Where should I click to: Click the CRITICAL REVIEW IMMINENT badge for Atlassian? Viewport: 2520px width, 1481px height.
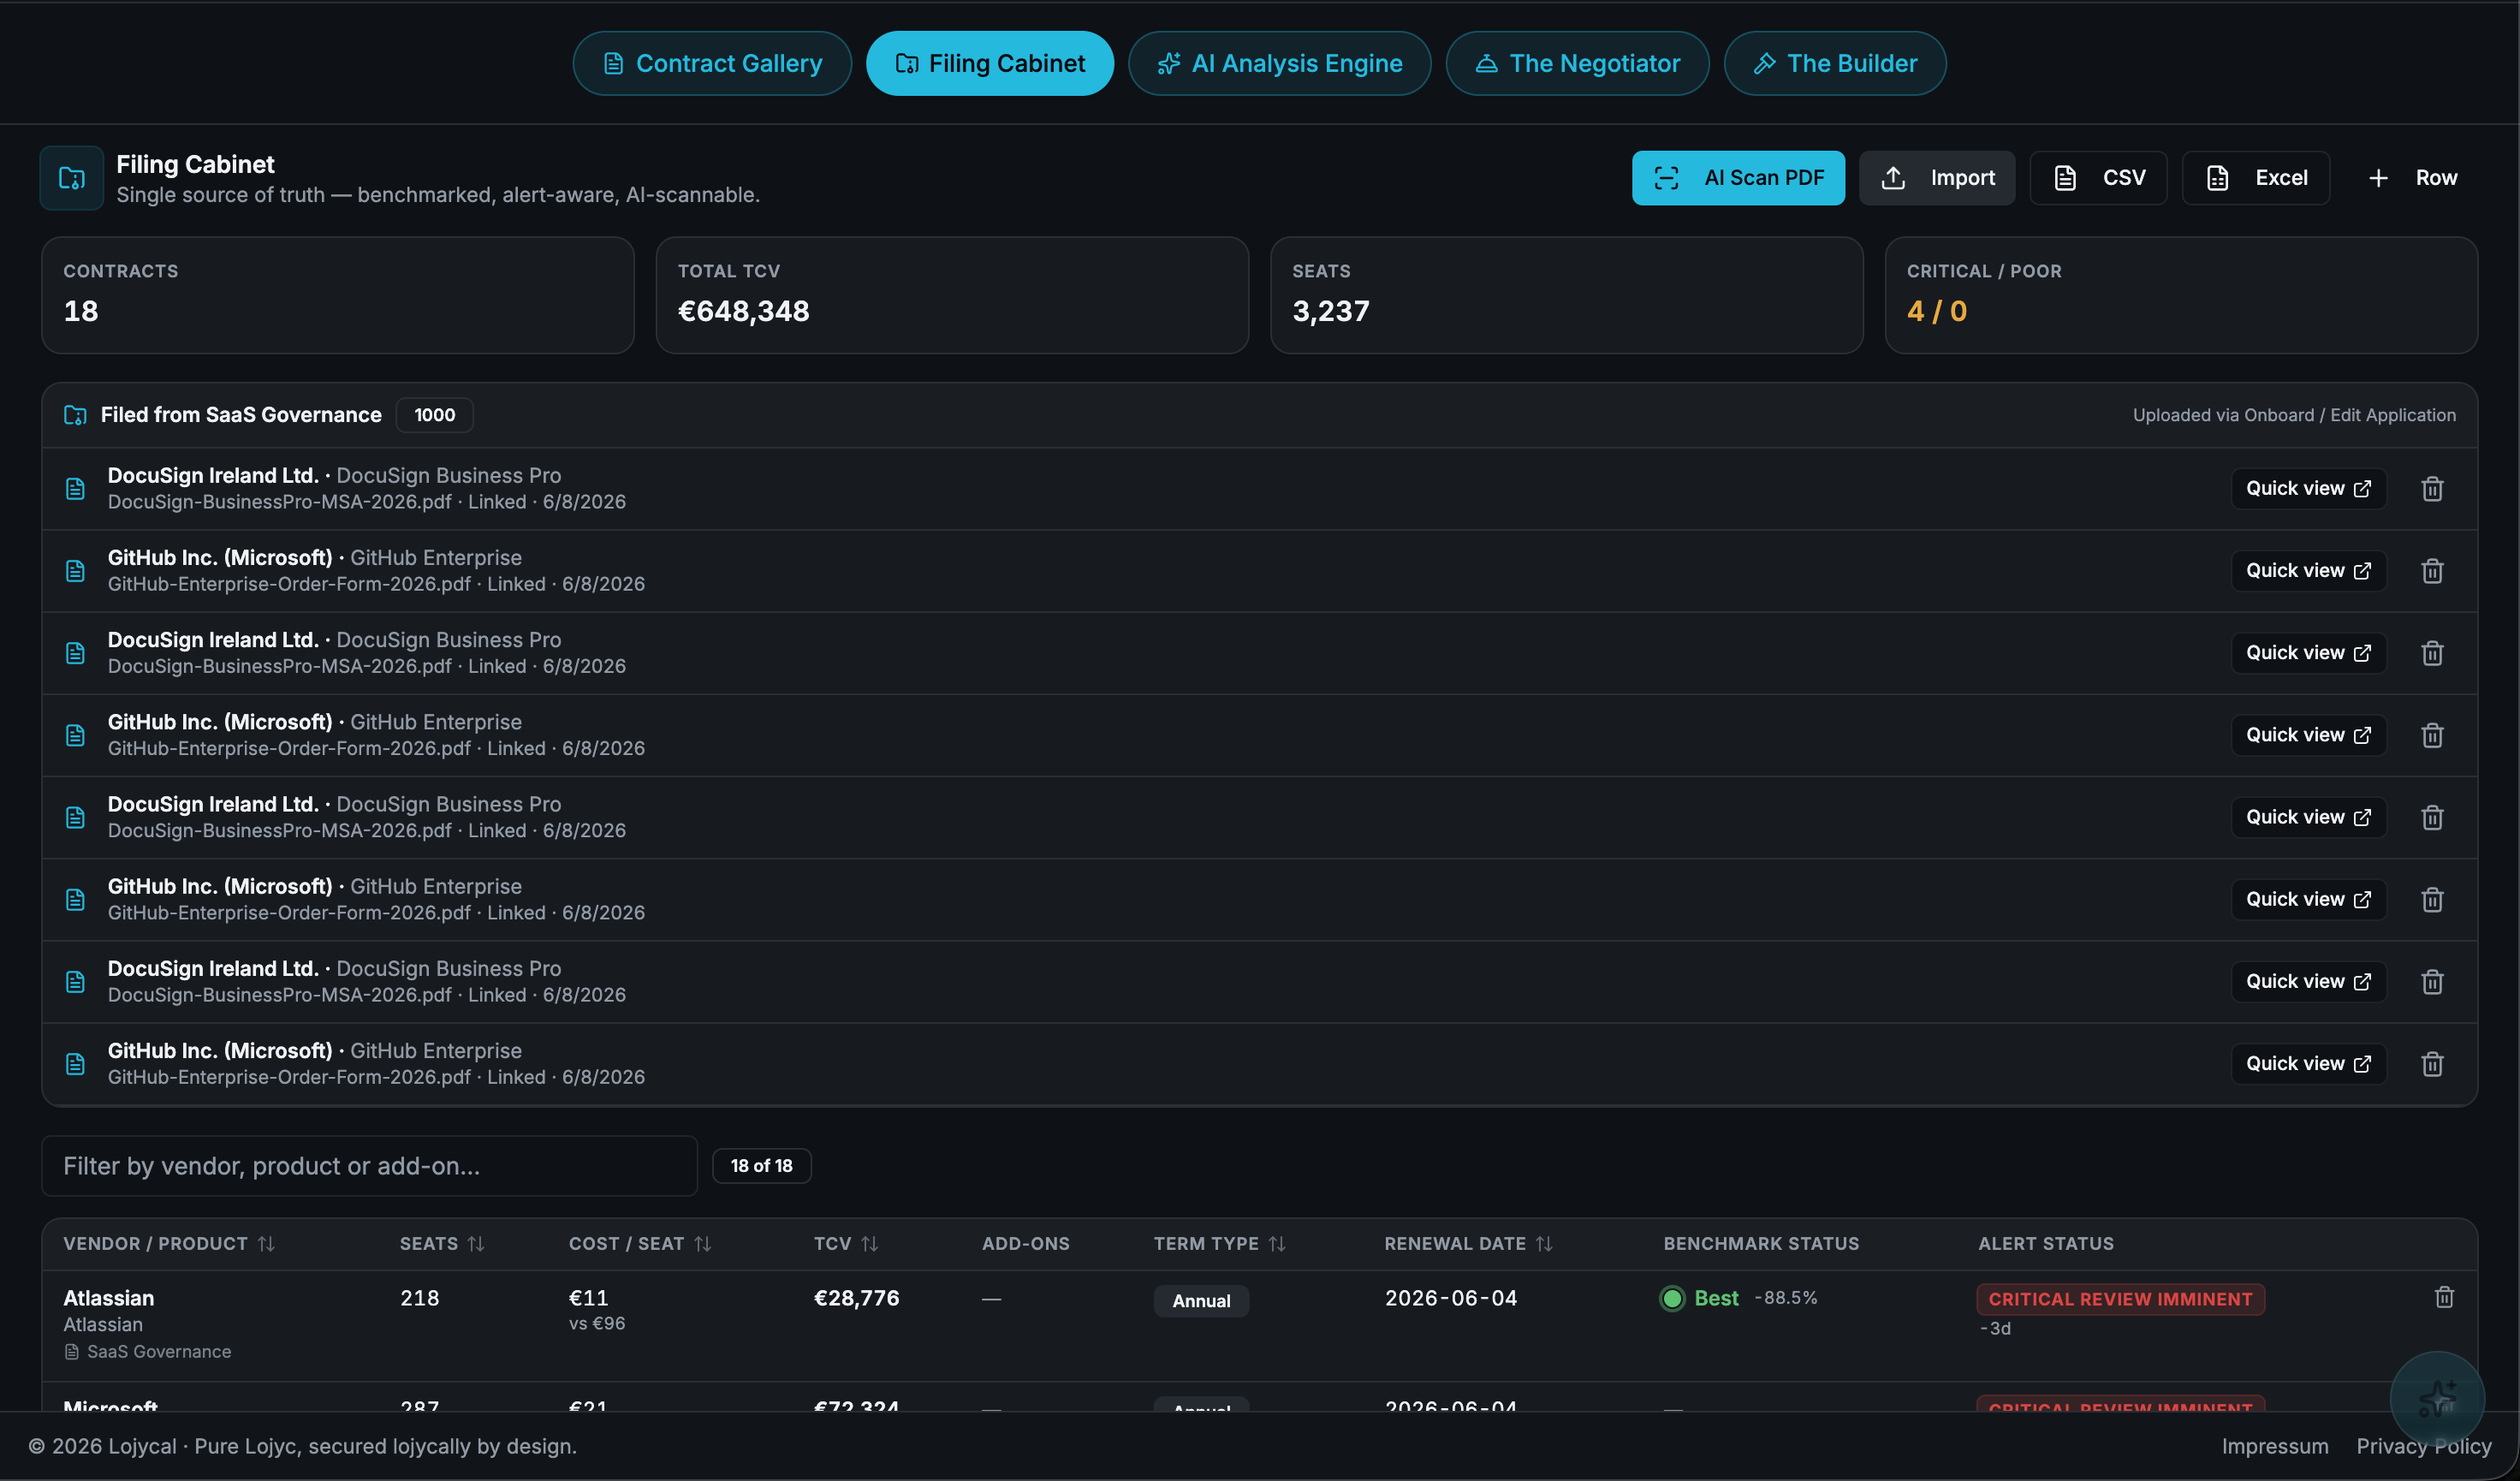pos(2120,1299)
